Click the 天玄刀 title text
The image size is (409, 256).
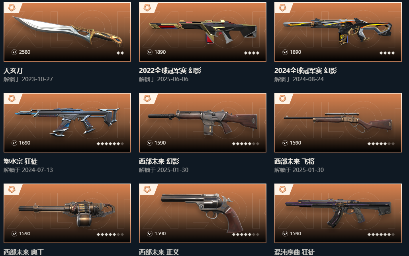[x=13, y=70]
